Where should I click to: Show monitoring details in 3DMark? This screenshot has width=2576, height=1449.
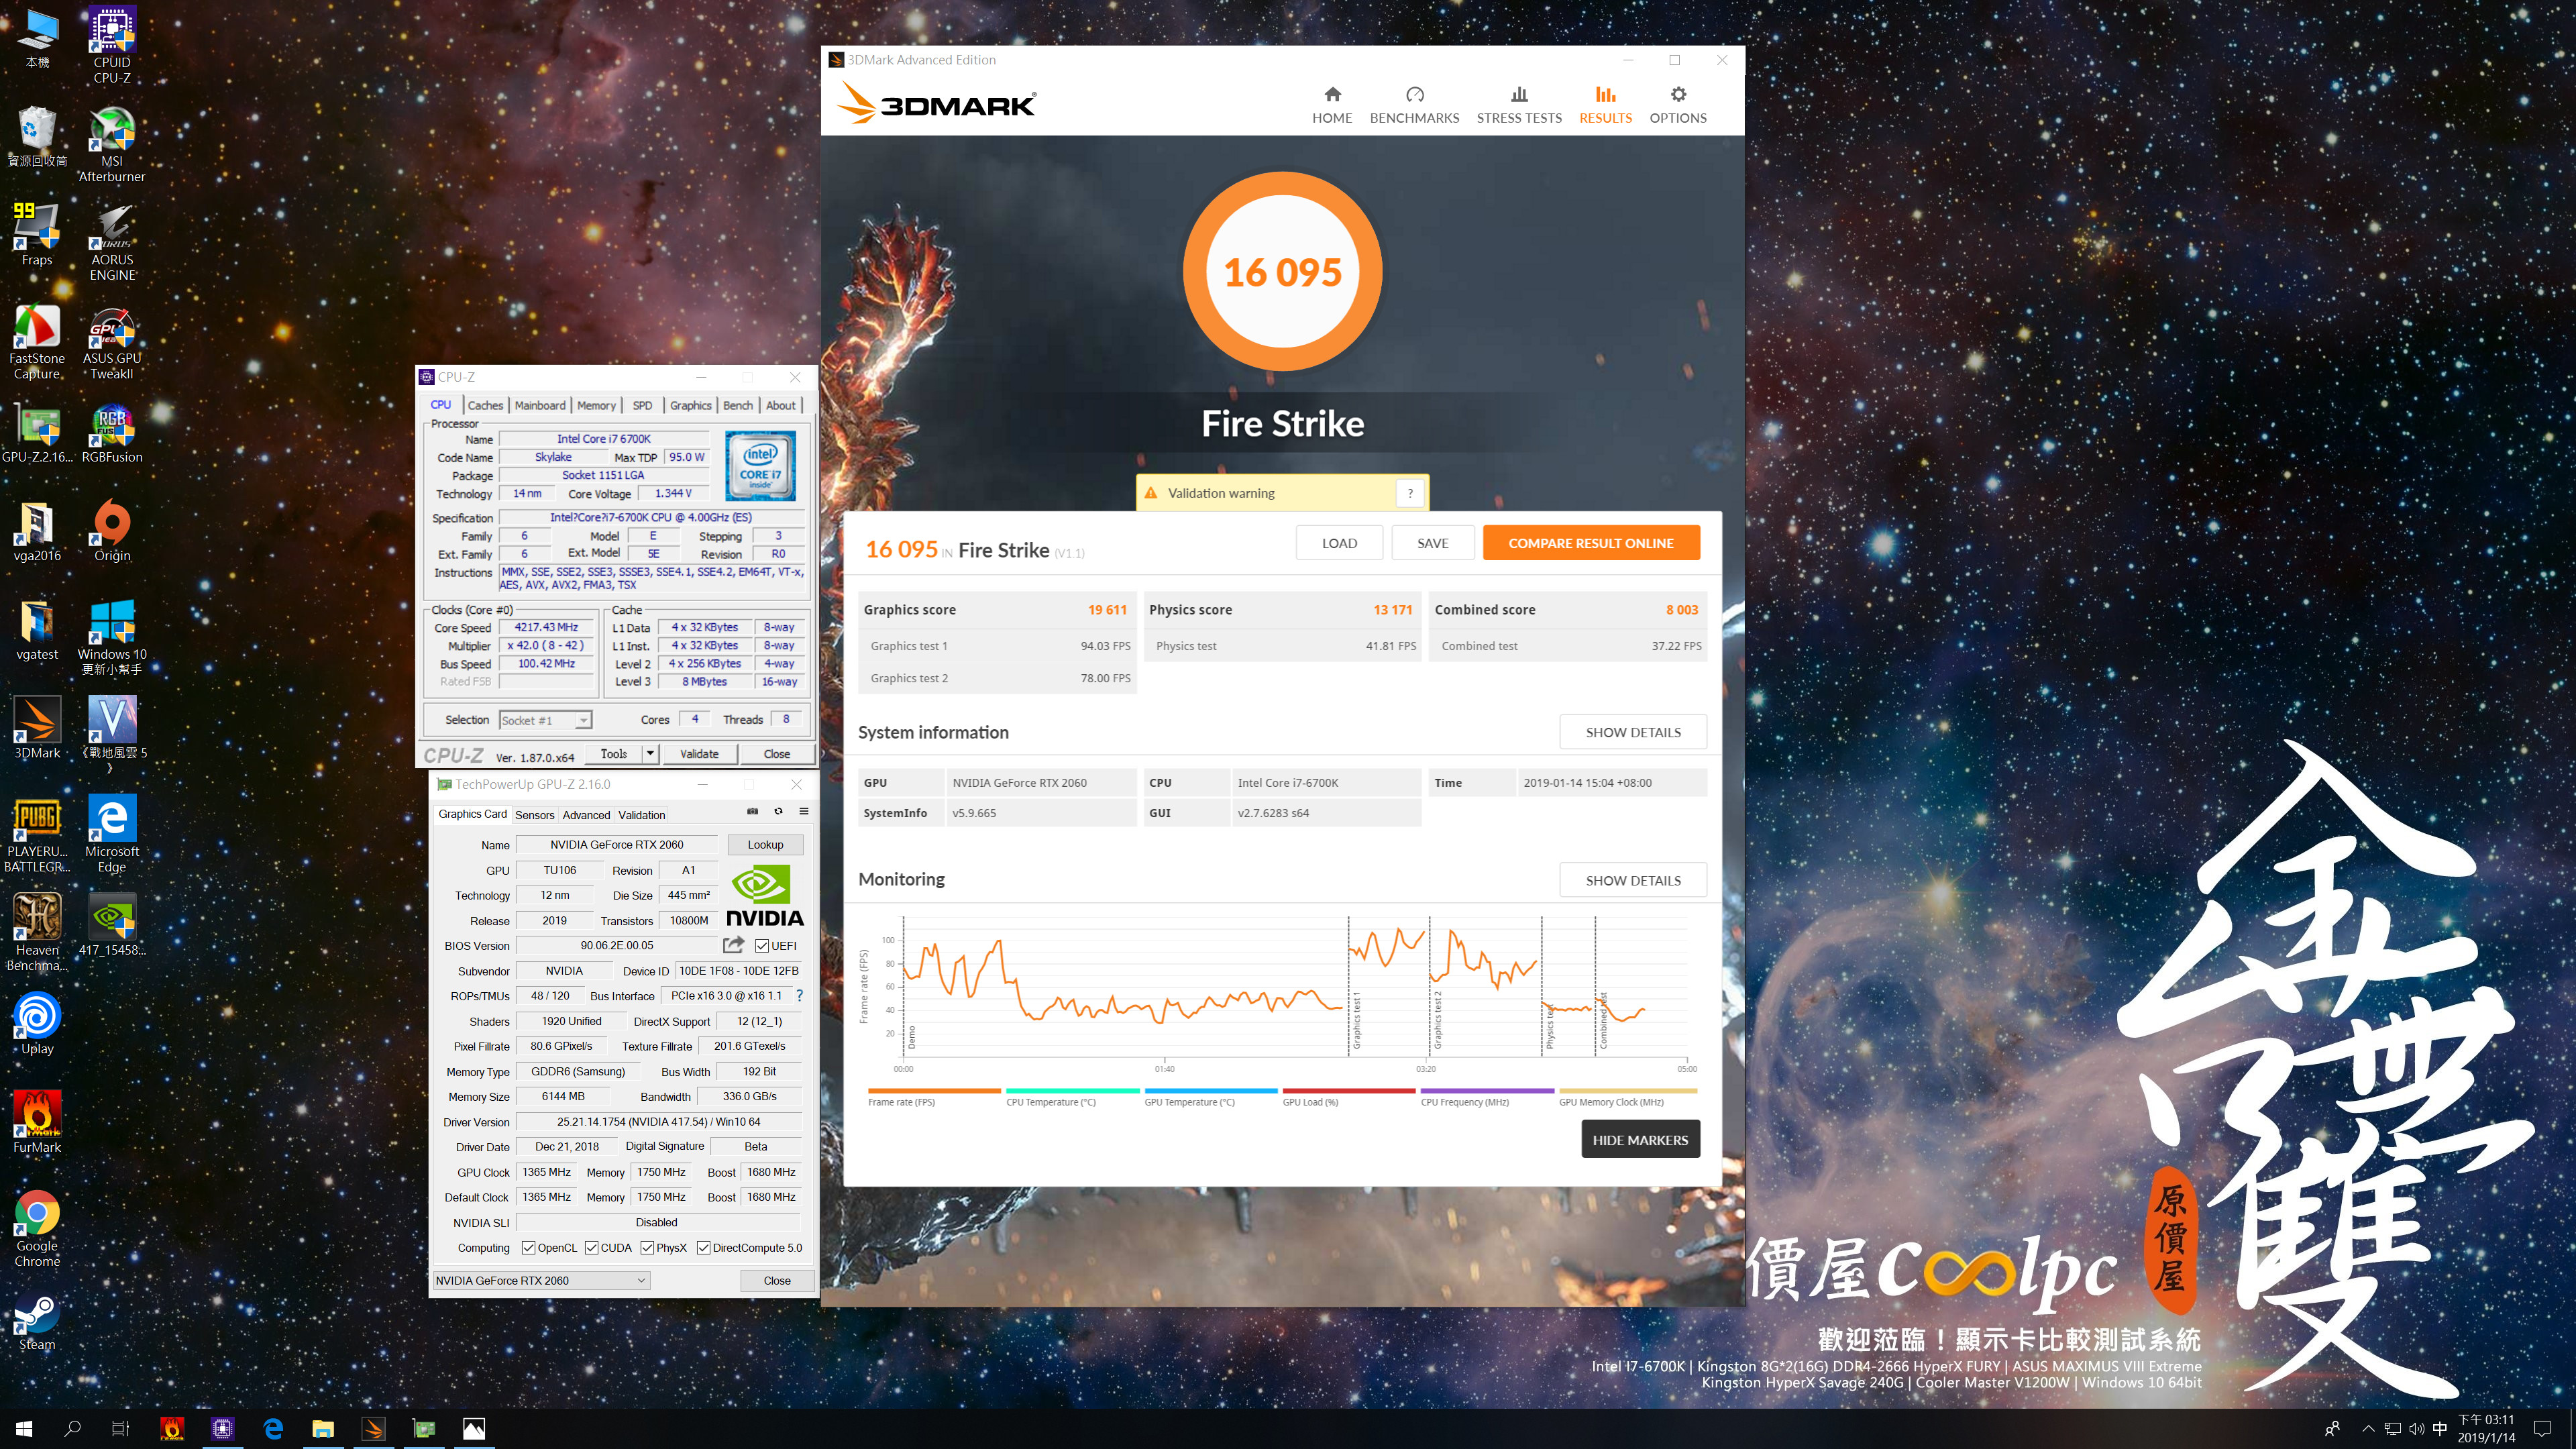(1633, 880)
